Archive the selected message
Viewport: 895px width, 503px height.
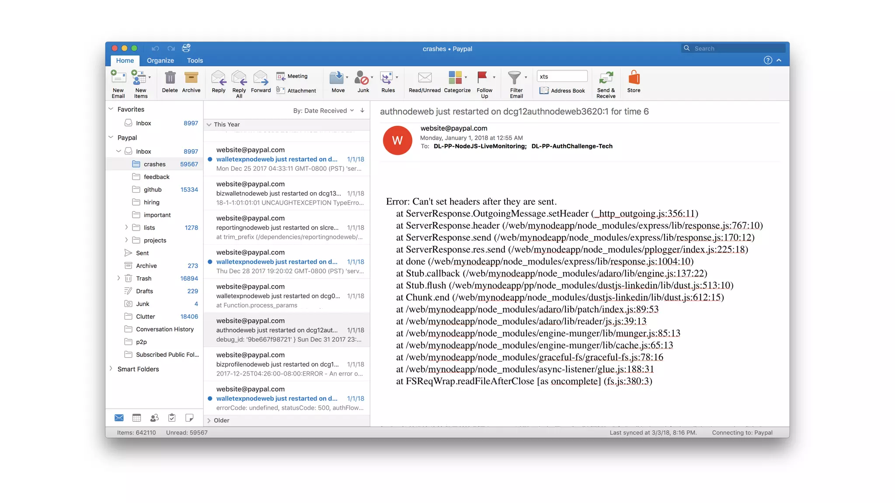click(x=191, y=79)
